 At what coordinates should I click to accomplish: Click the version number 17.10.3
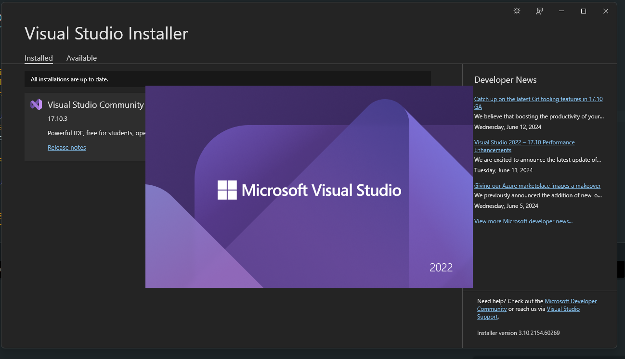coord(57,118)
